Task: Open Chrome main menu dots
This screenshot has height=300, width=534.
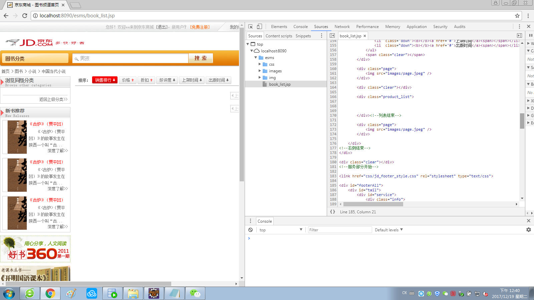Action: click(x=528, y=16)
